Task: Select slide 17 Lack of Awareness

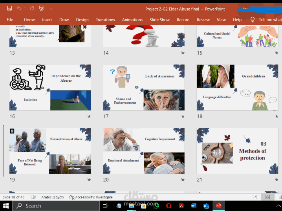Action: point(144,87)
